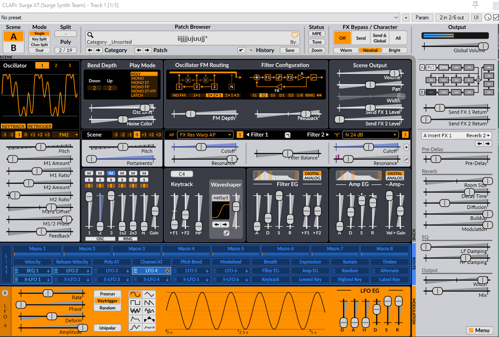Select the triangle LFO waveform icon
The image size is (499, 337).
[149, 294]
